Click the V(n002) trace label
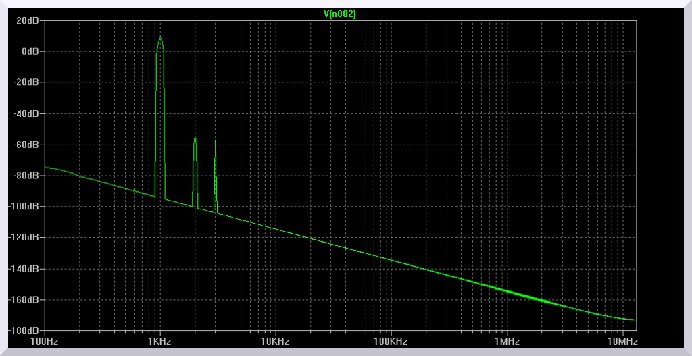 click(341, 14)
